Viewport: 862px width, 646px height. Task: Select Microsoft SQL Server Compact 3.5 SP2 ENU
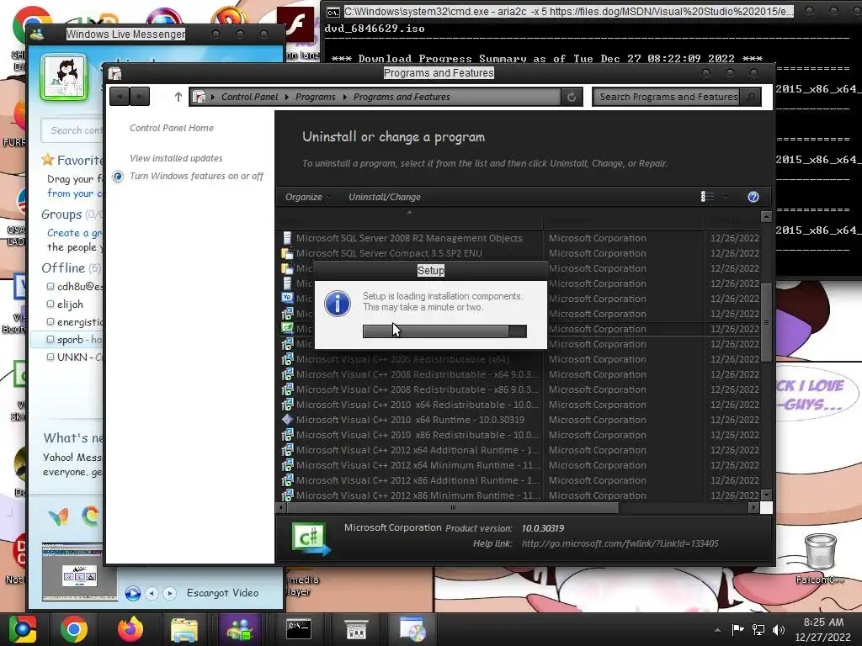[x=389, y=253]
